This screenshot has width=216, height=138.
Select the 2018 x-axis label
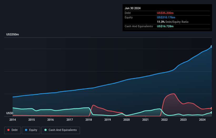(x=89, y=120)
